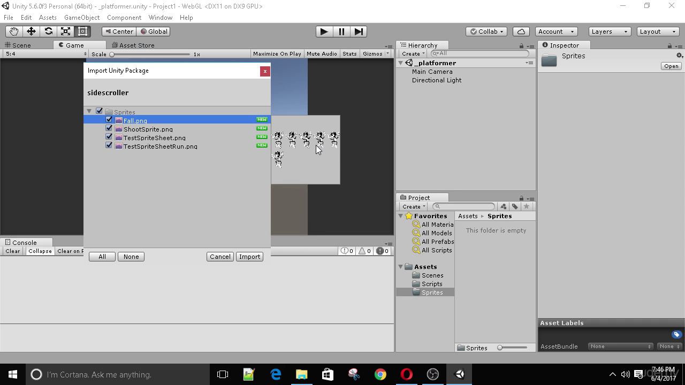The height and width of the screenshot is (385, 685).
Task: Click the Hierarchy search field
Action: 479,53
